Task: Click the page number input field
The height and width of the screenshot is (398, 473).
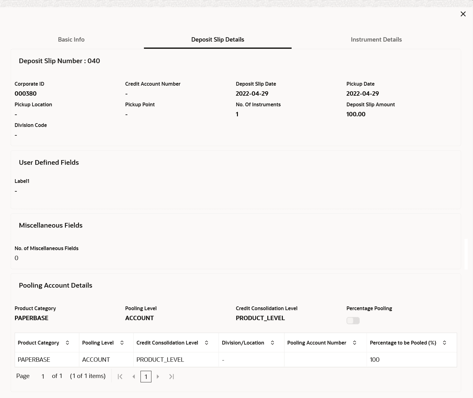Action: tap(43, 376)
